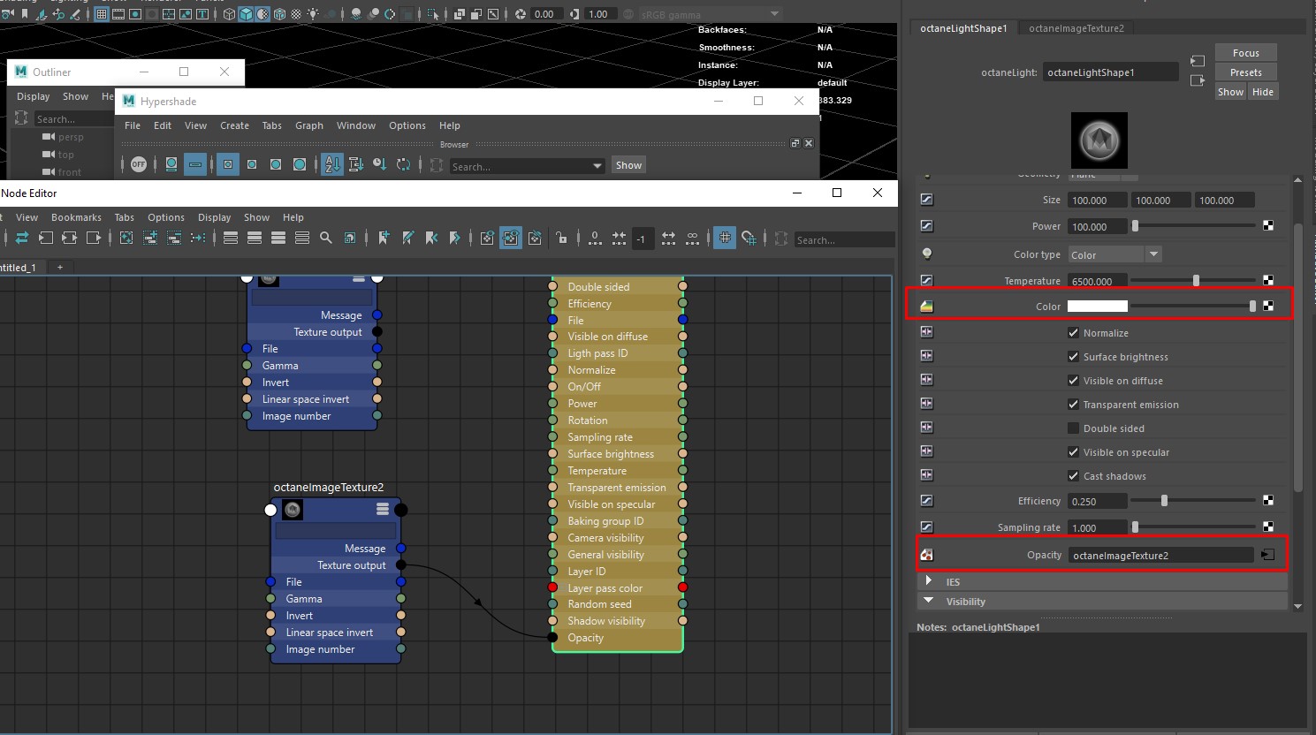
Task: Click the Sampling rate value field
Action: pyautogui.click(x=1098, y=527)
